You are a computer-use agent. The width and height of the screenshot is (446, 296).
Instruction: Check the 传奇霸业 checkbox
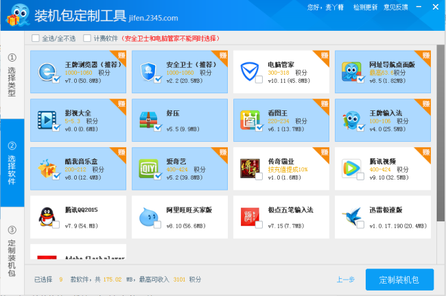pyautogui.click(x=259, y=176)
